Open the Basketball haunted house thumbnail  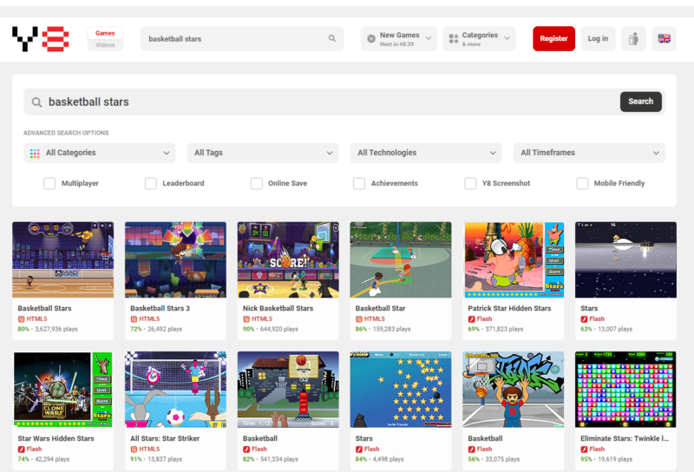[288, 390]
